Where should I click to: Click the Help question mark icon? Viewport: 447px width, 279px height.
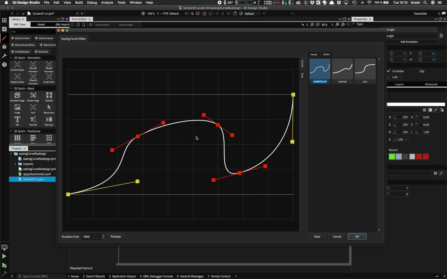tap(4, 64)
